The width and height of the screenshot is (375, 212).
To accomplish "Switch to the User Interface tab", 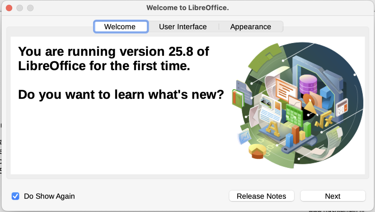I will (183, 27).
